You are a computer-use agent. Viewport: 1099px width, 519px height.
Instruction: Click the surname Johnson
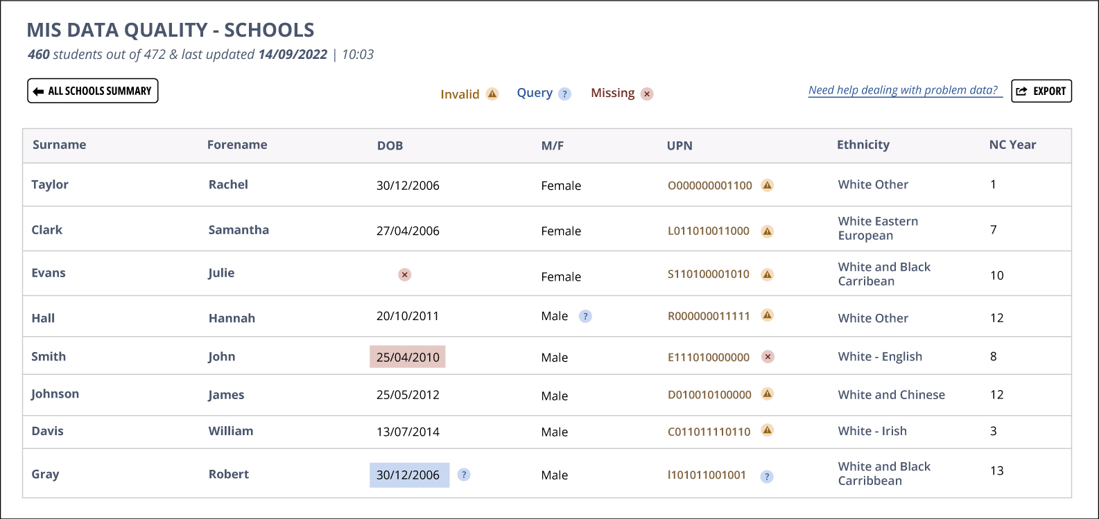click(x=55, y=394)
